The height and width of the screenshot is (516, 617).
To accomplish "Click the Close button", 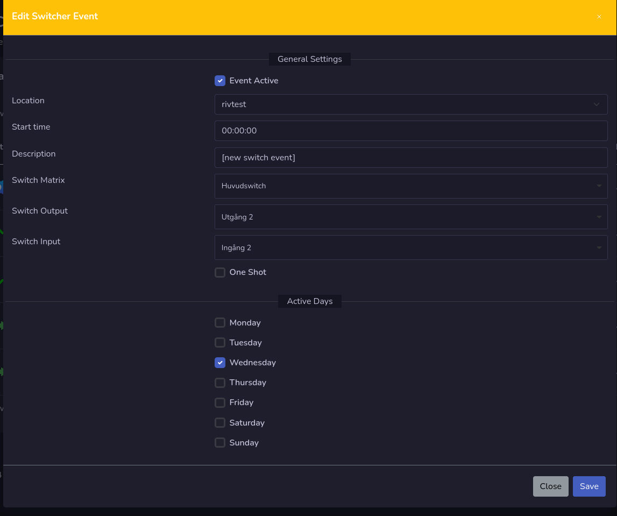I will [550, 486].
